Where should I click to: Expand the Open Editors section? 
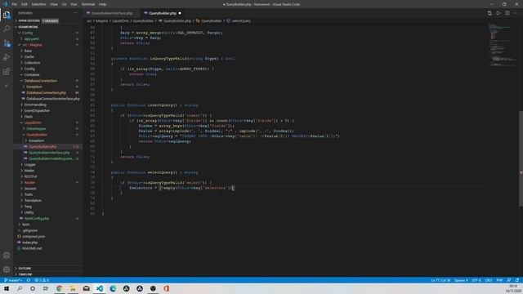point(29,20)
